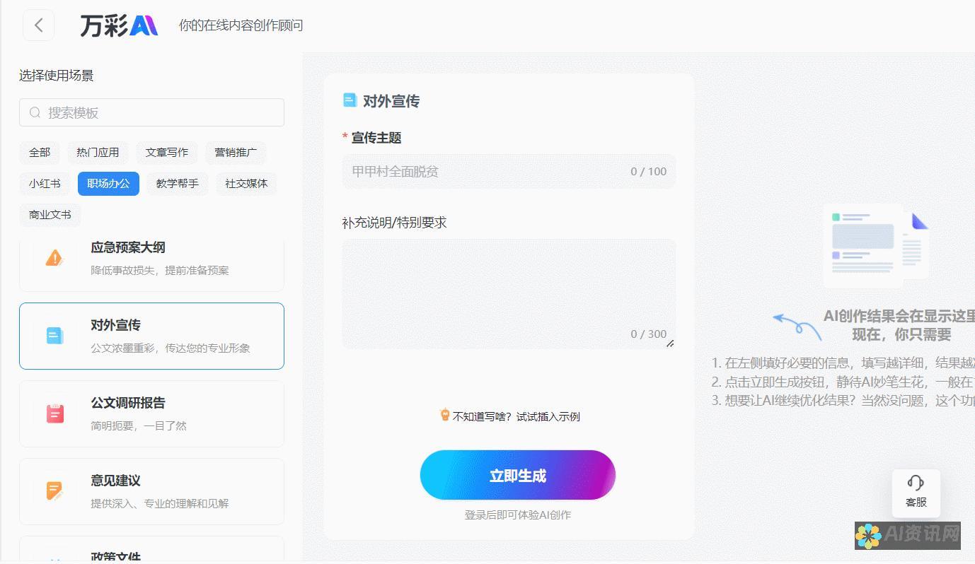Select the 社交媒体 category tag
975x564 pixels.
tap(246, 183)
